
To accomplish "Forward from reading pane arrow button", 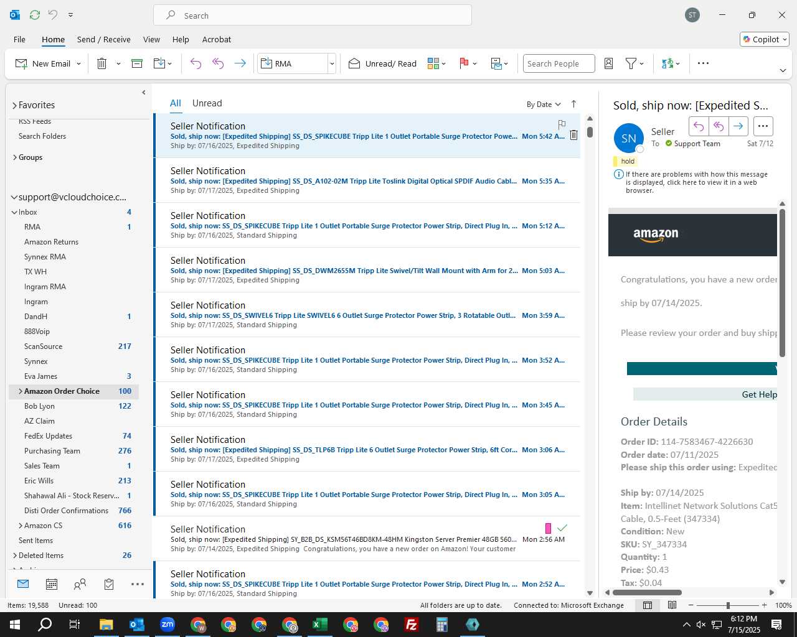I will click(738, 126).
